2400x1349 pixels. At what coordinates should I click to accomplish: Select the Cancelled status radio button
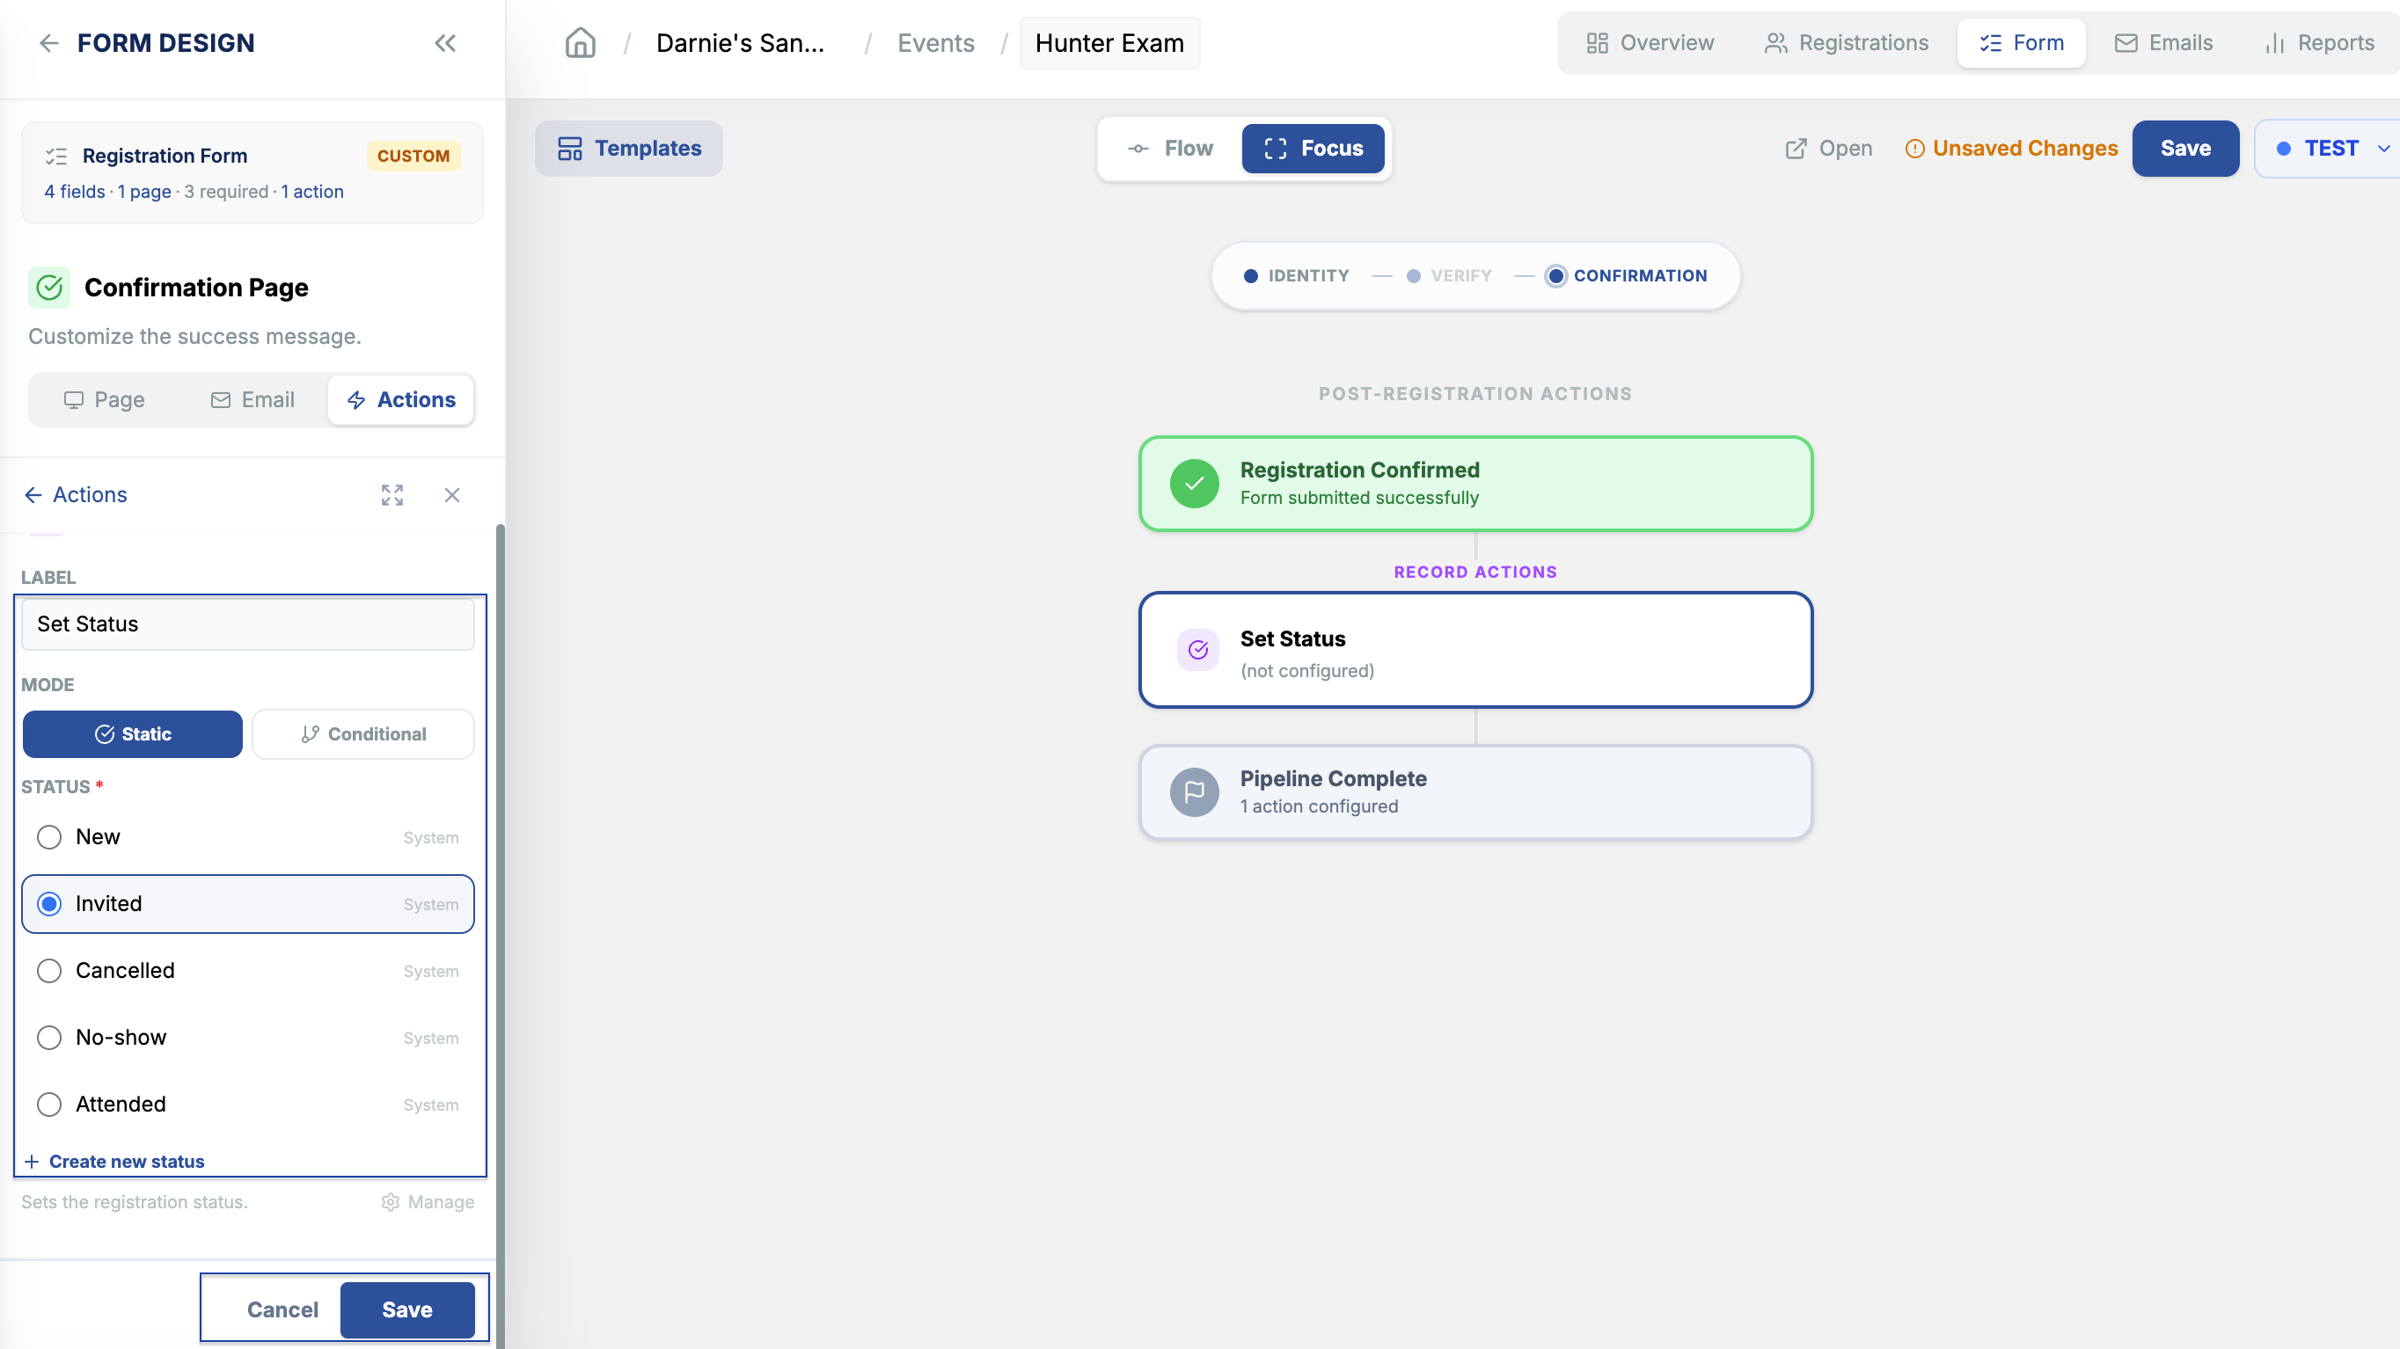click(x=49, y=971)
